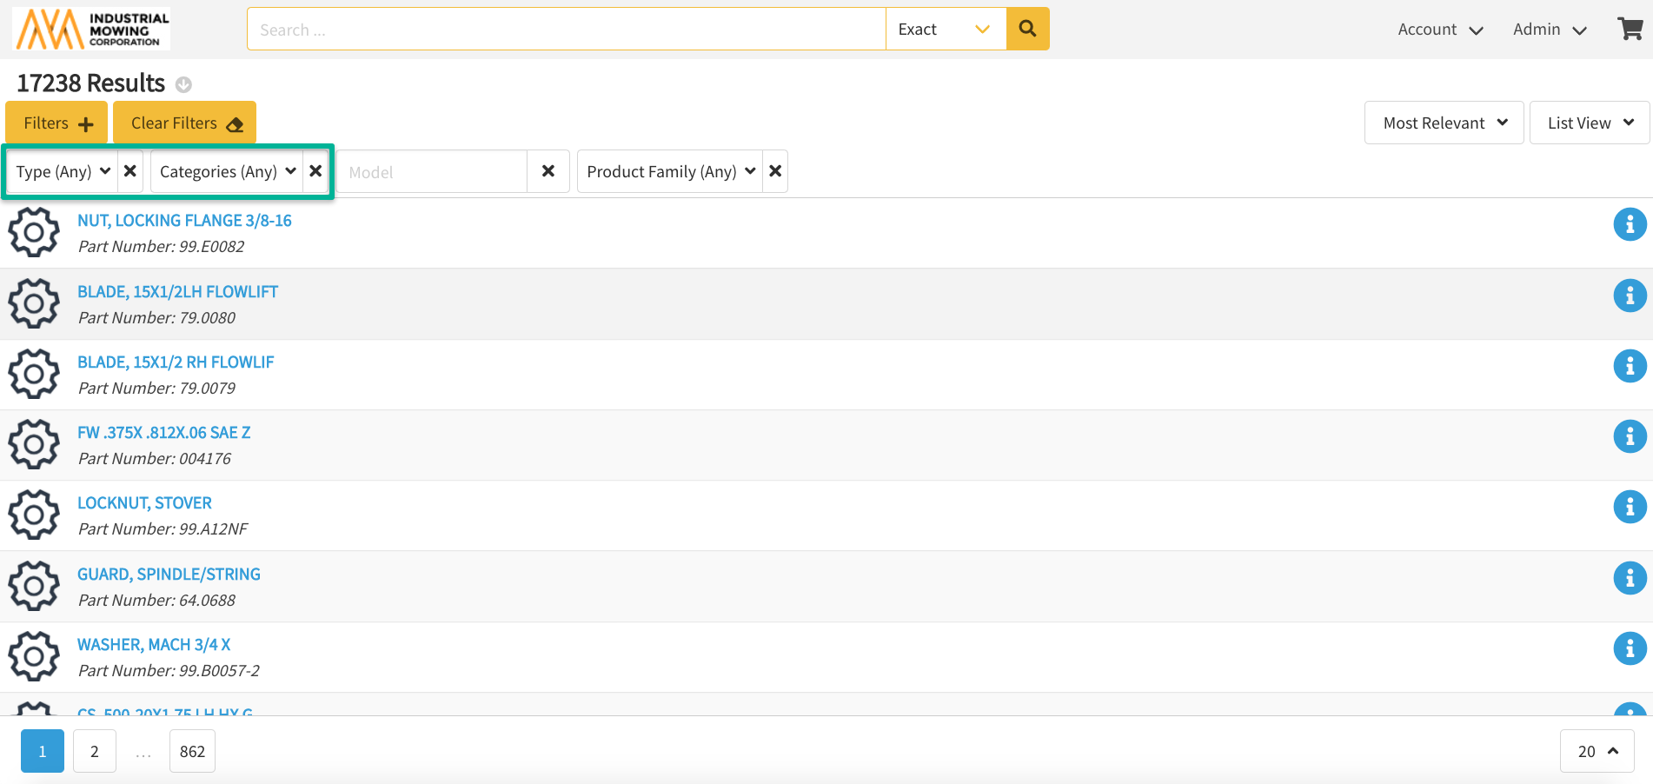Clear the Model field with X
1653x784 pixels.
[548, 171]
